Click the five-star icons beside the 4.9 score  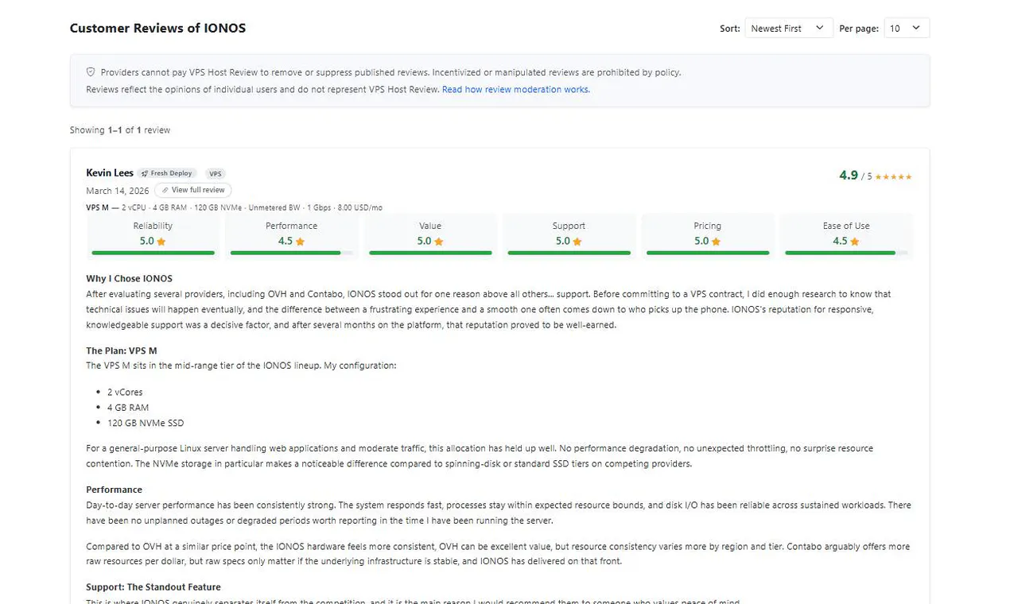pos(894,176)
